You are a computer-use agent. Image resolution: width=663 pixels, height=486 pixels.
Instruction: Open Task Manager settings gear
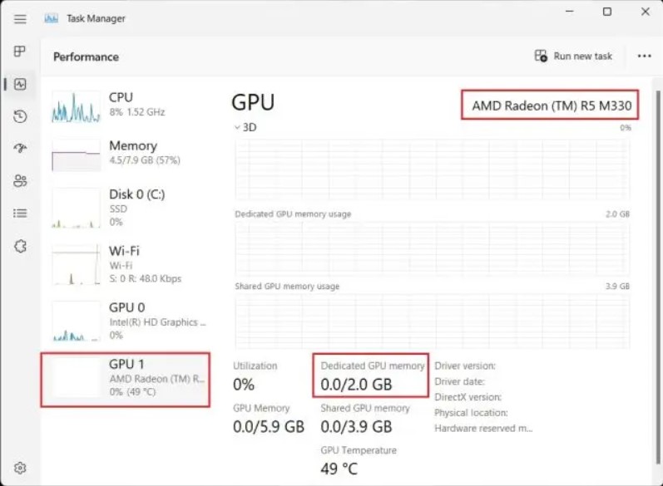click(x=20, y=468)
